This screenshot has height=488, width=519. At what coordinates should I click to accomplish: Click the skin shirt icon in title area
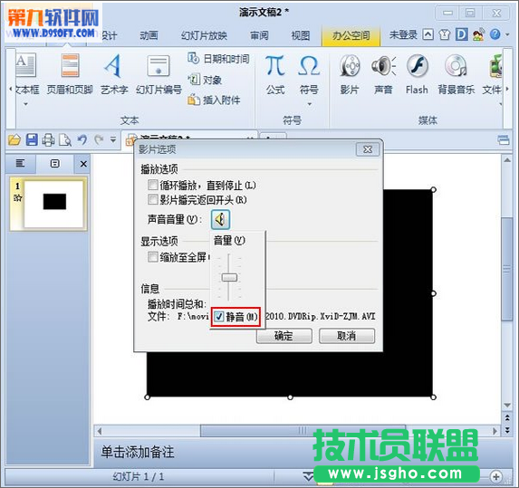[445, 34]
